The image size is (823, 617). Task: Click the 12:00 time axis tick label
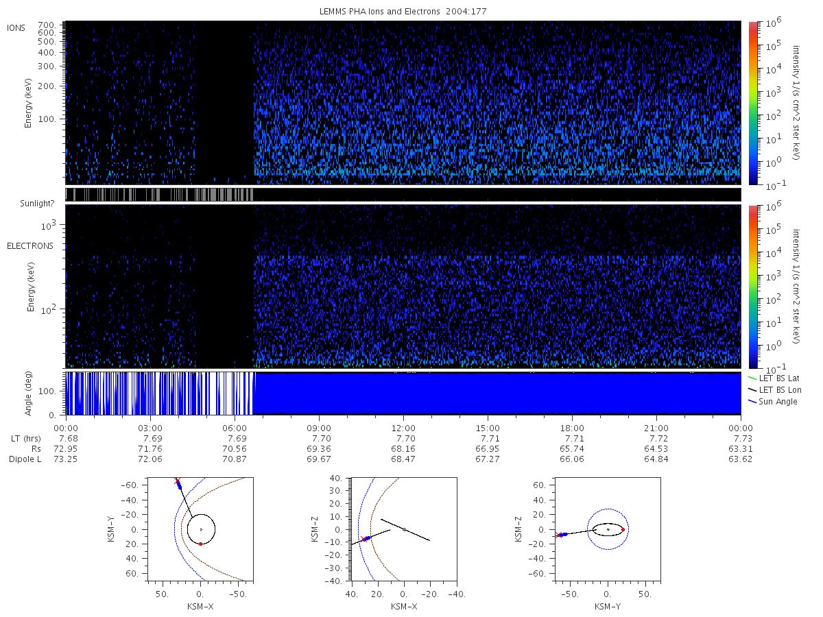403,427
